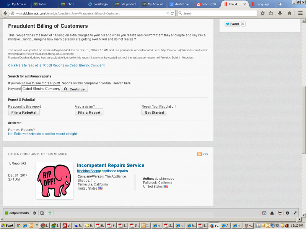Screen dimensions: 306x229
Task: Open the FileZilla taskbar button
Action: (67, 226)
